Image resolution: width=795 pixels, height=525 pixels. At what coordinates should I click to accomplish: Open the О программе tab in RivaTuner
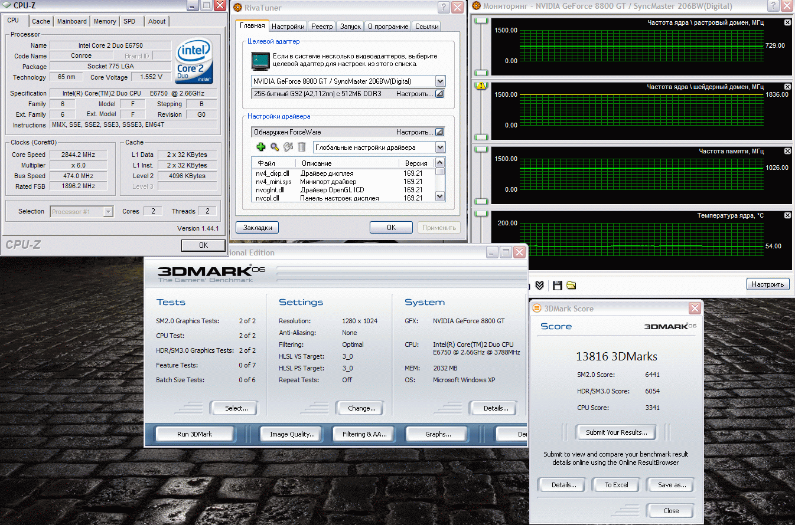(x=387, y=27)
